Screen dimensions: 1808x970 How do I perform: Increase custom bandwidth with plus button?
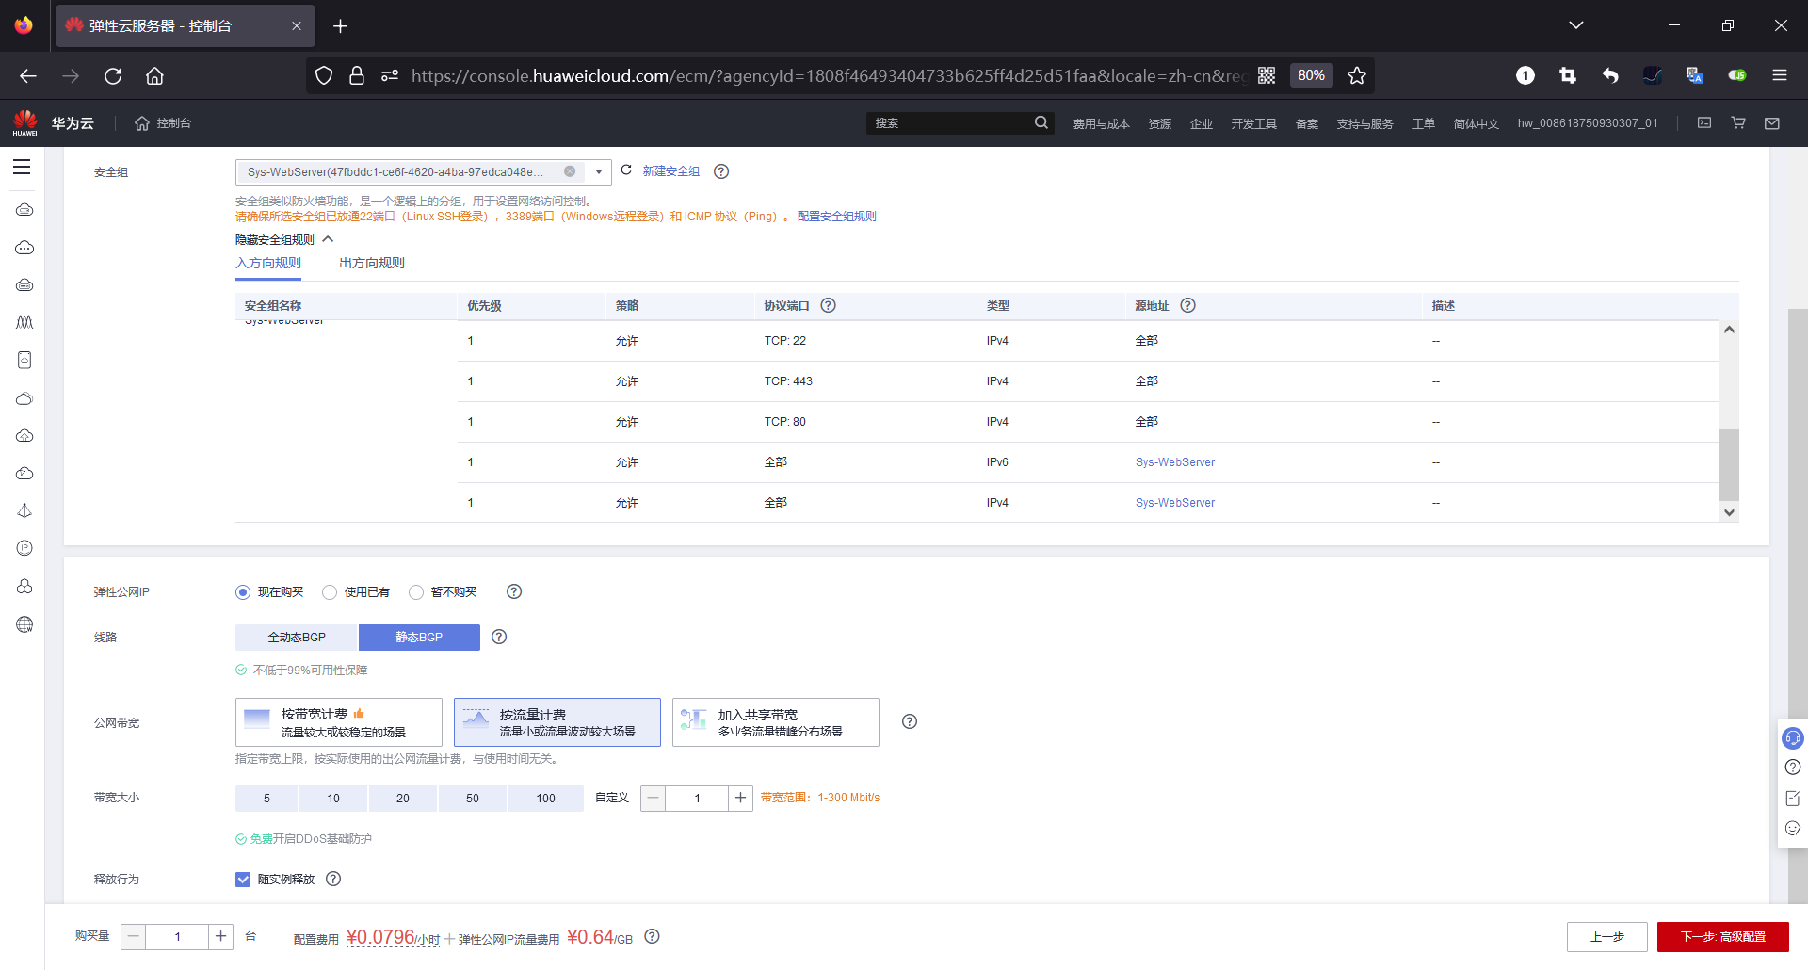(741, 798)
